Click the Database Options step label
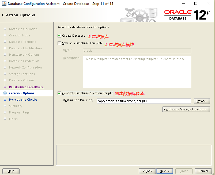Viewport: 215px width, 175px height. click(22, 80)
